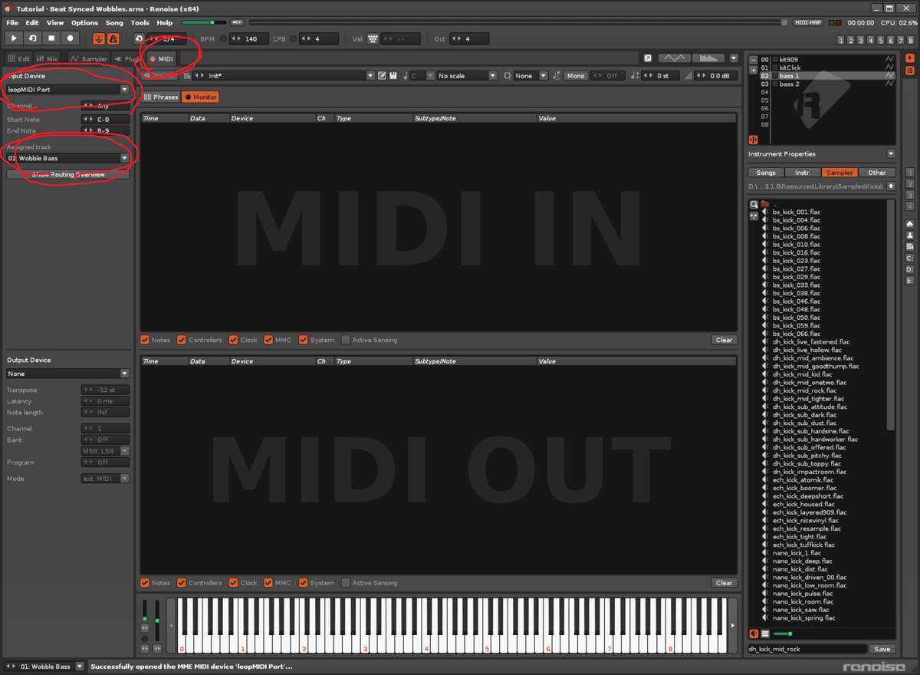Click the file name field dh_kick_mid_rock

[x=807, y=649]
